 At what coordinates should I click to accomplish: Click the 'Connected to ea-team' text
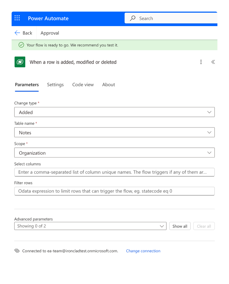pyautogui.click(x=70, y=251)
